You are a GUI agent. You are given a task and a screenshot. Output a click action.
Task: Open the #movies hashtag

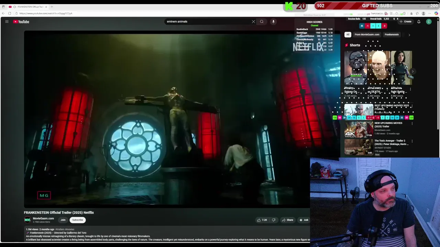70,229
